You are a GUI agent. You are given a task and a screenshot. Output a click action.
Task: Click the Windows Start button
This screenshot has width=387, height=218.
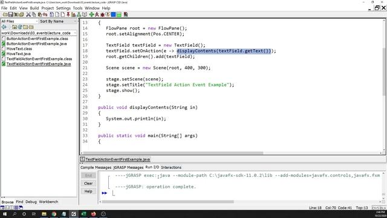pyautogui.click(x=4, y=214)
